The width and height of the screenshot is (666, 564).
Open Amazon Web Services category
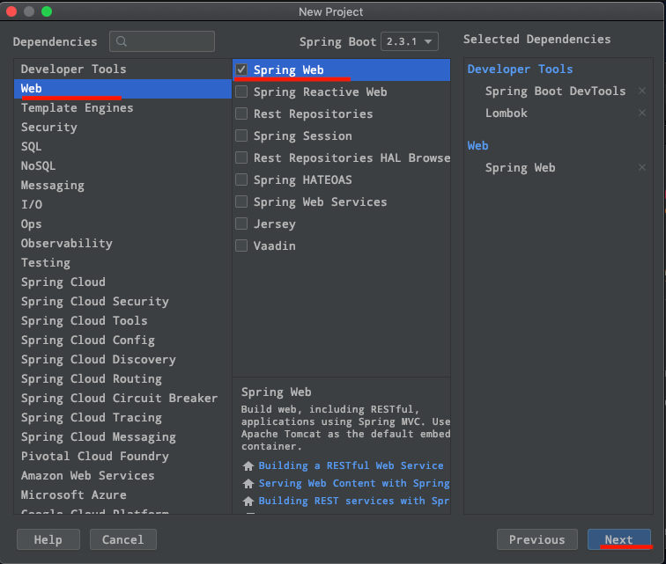tap(122, 476)
